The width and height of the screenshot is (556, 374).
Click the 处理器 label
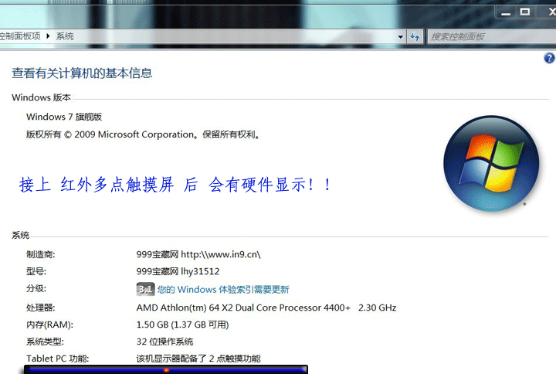[x=40, y=308]
